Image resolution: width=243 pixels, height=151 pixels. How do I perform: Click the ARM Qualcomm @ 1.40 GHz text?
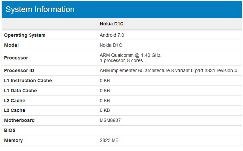click(130, 55)
